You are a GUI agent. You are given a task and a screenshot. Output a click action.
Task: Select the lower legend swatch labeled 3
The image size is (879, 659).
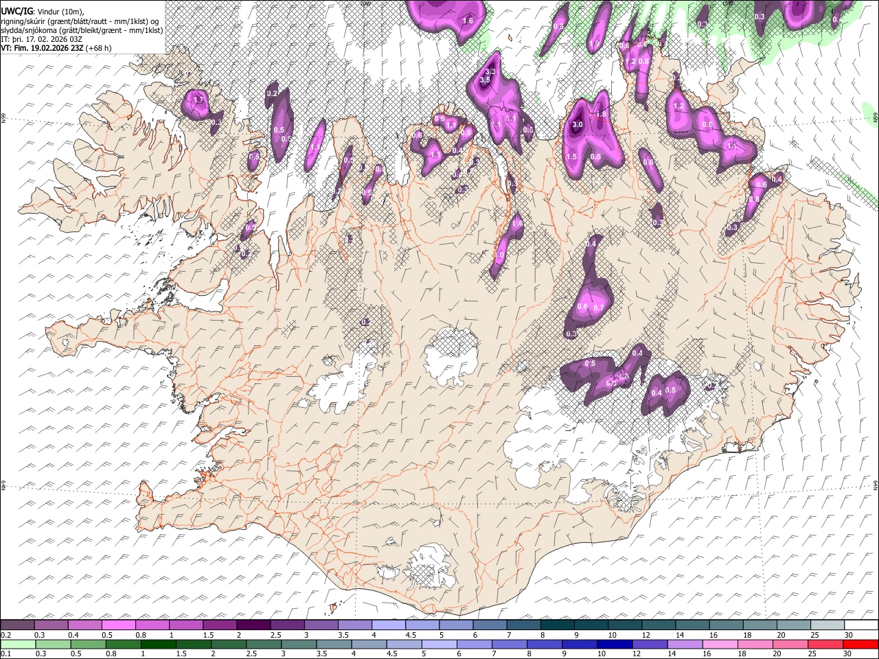[x=299, y=645]
